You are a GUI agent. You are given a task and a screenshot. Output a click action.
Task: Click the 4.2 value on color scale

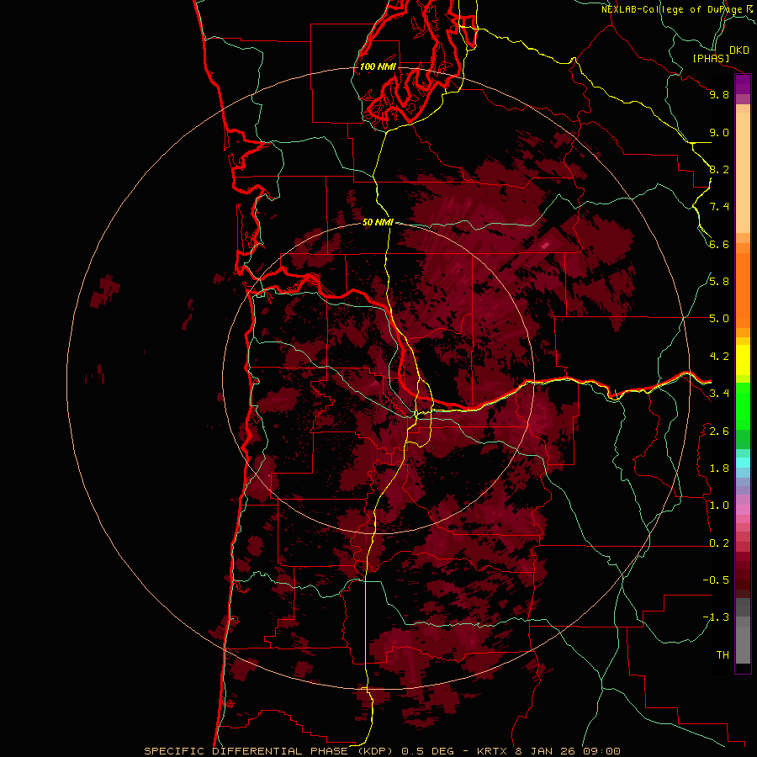click(719, 357)
